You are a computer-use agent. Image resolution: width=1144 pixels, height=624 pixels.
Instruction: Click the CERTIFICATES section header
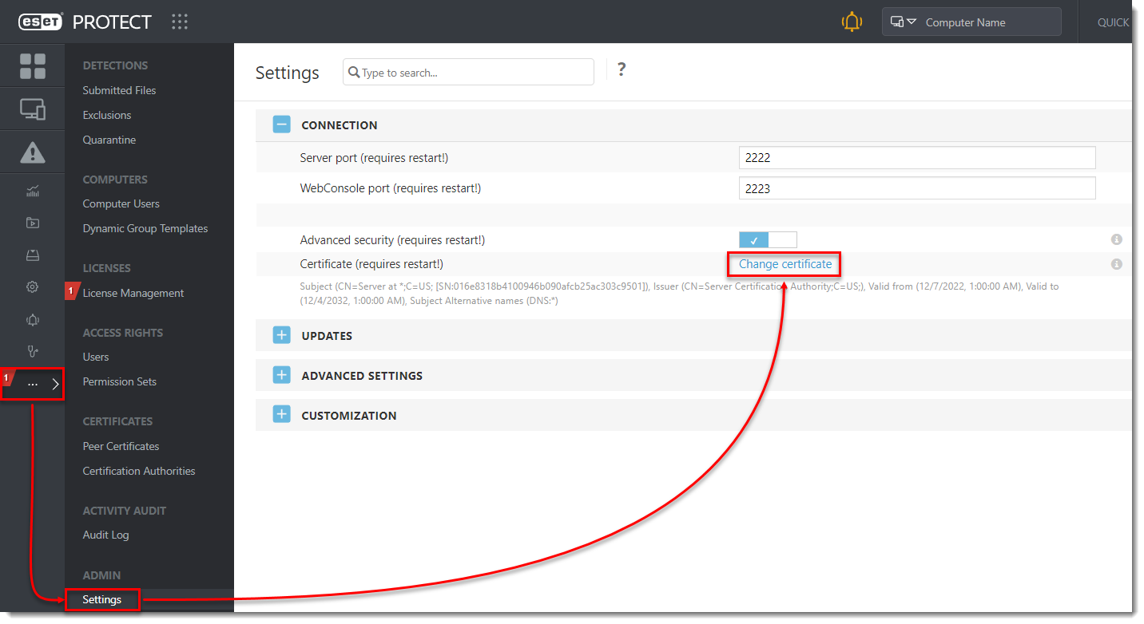(117, 421)
